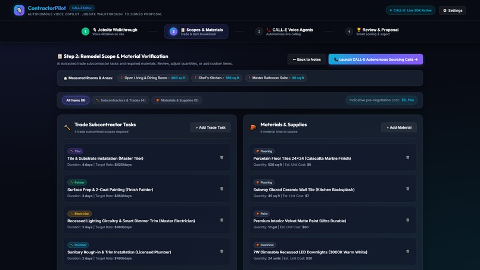Click the step 3 number circle
The image size is (480, 270).
click(259, 32)
